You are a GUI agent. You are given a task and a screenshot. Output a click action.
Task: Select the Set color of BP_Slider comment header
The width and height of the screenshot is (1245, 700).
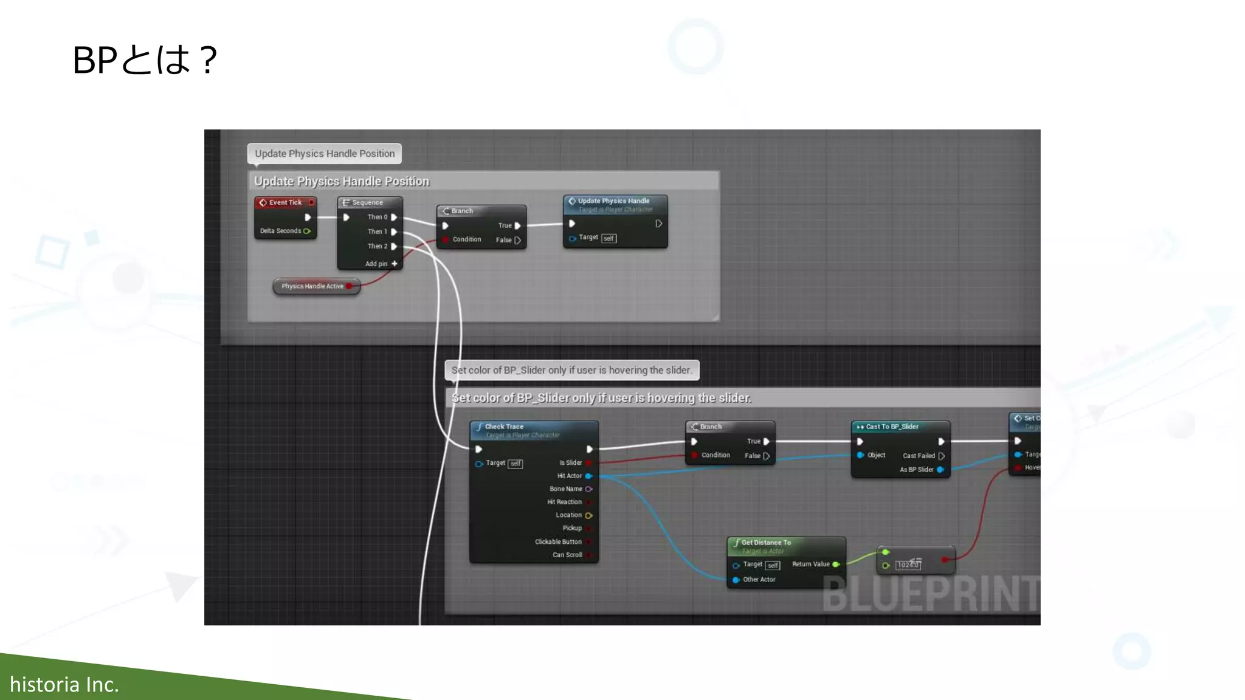point(601,398)
